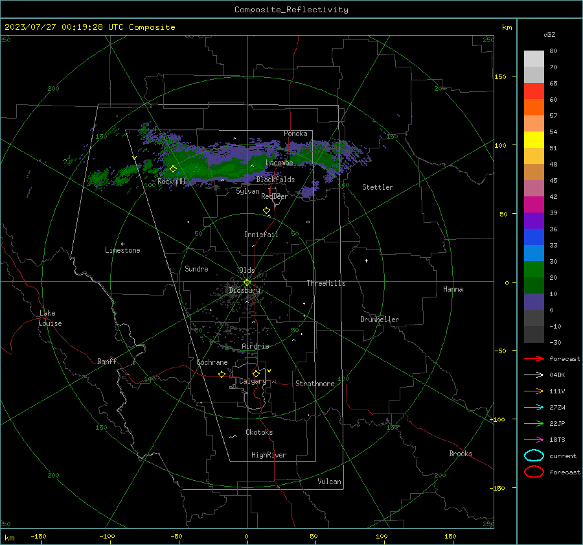Image resolution: width=583 pixels, height=545 pixels.
Task: Click the ThreeHills town label
Action: (326, 283)
